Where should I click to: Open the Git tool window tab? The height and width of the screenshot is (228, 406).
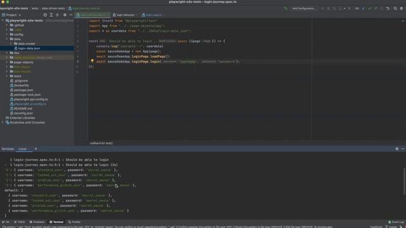[5, 222]
